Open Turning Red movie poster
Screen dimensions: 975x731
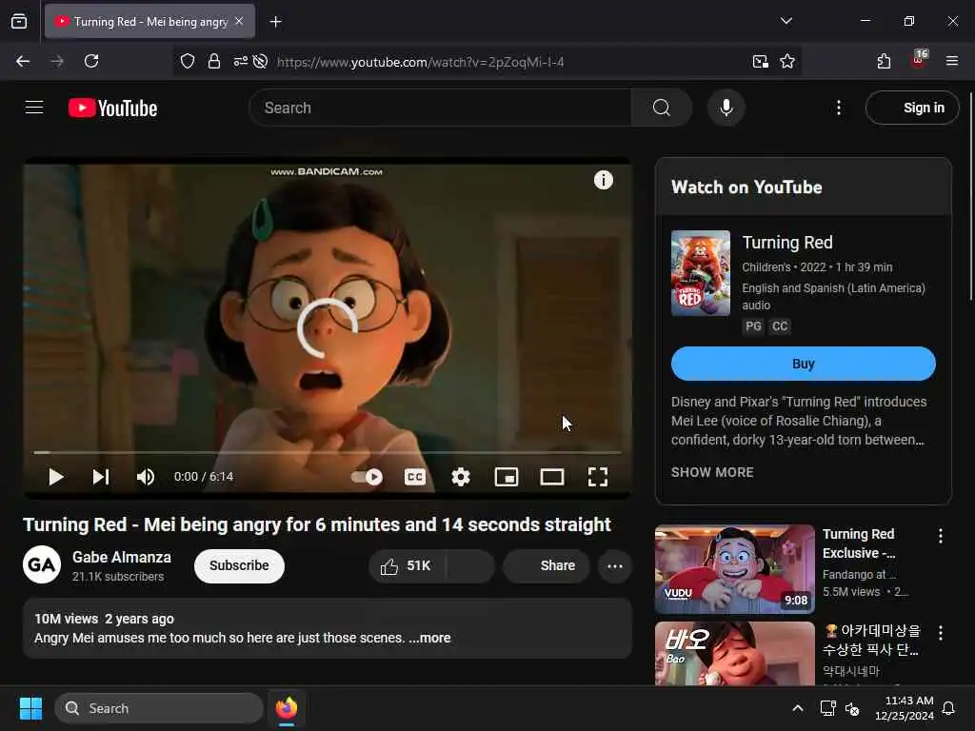tap(700, 273)
